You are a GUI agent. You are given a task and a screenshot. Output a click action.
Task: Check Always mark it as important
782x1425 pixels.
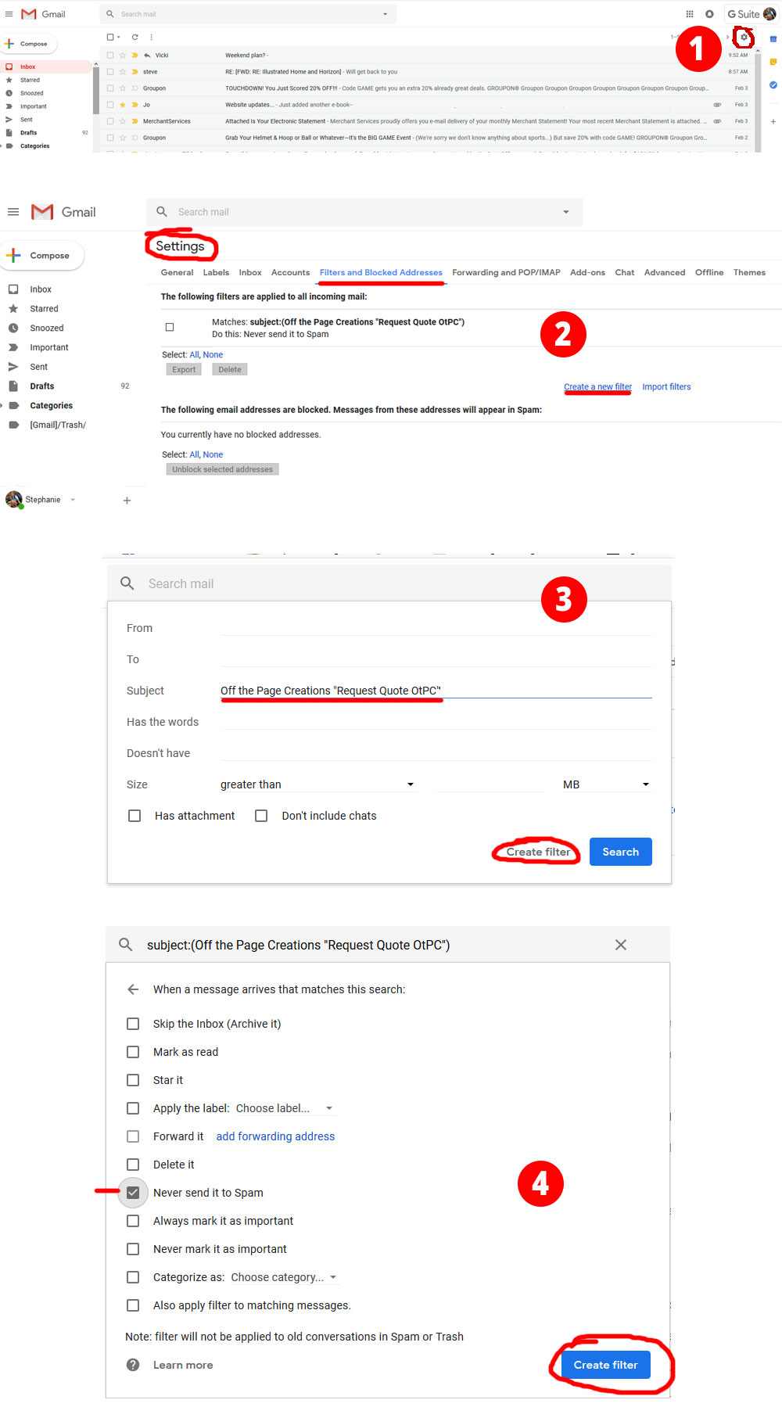(133, 1221)
